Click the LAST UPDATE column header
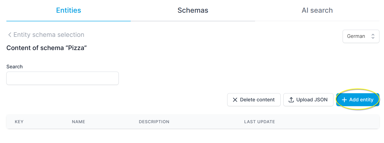This screenshot has width=384, height=143. coord(259,122)
